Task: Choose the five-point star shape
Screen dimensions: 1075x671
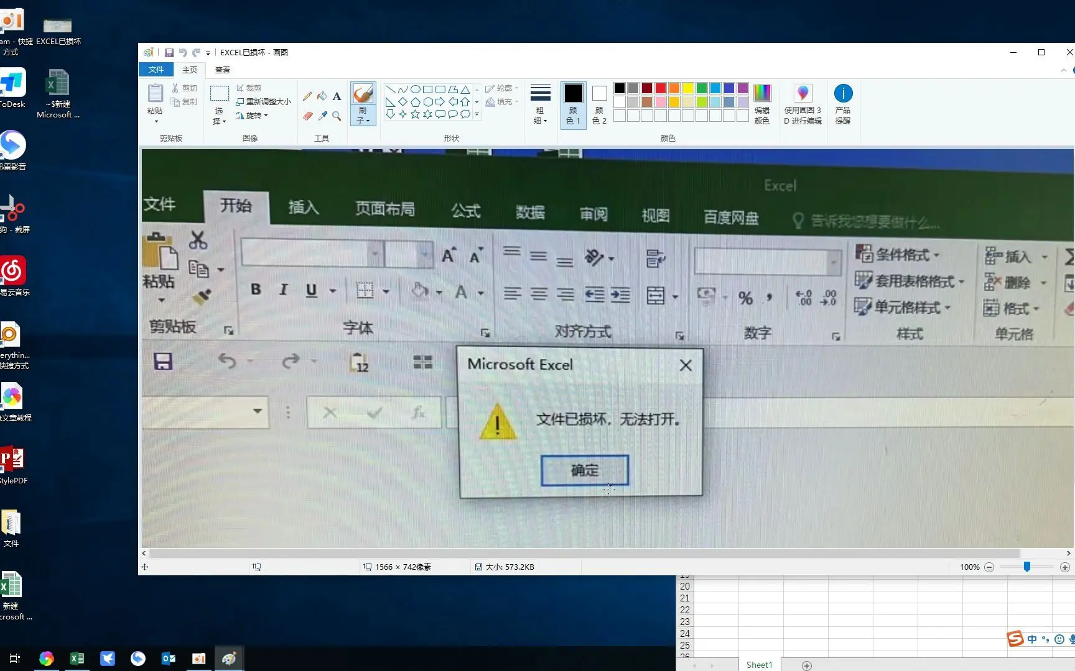Action: click(x=415, y=114)
